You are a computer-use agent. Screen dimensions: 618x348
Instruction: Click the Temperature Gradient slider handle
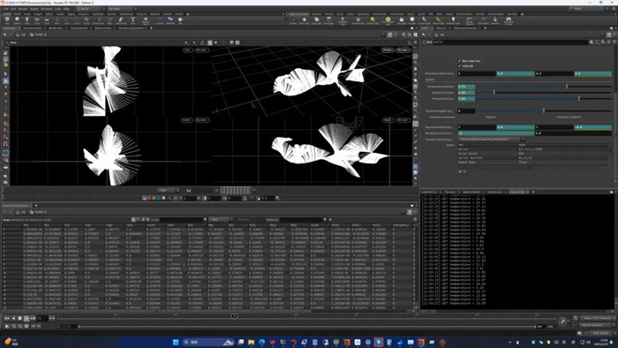(x=567, y=86)
